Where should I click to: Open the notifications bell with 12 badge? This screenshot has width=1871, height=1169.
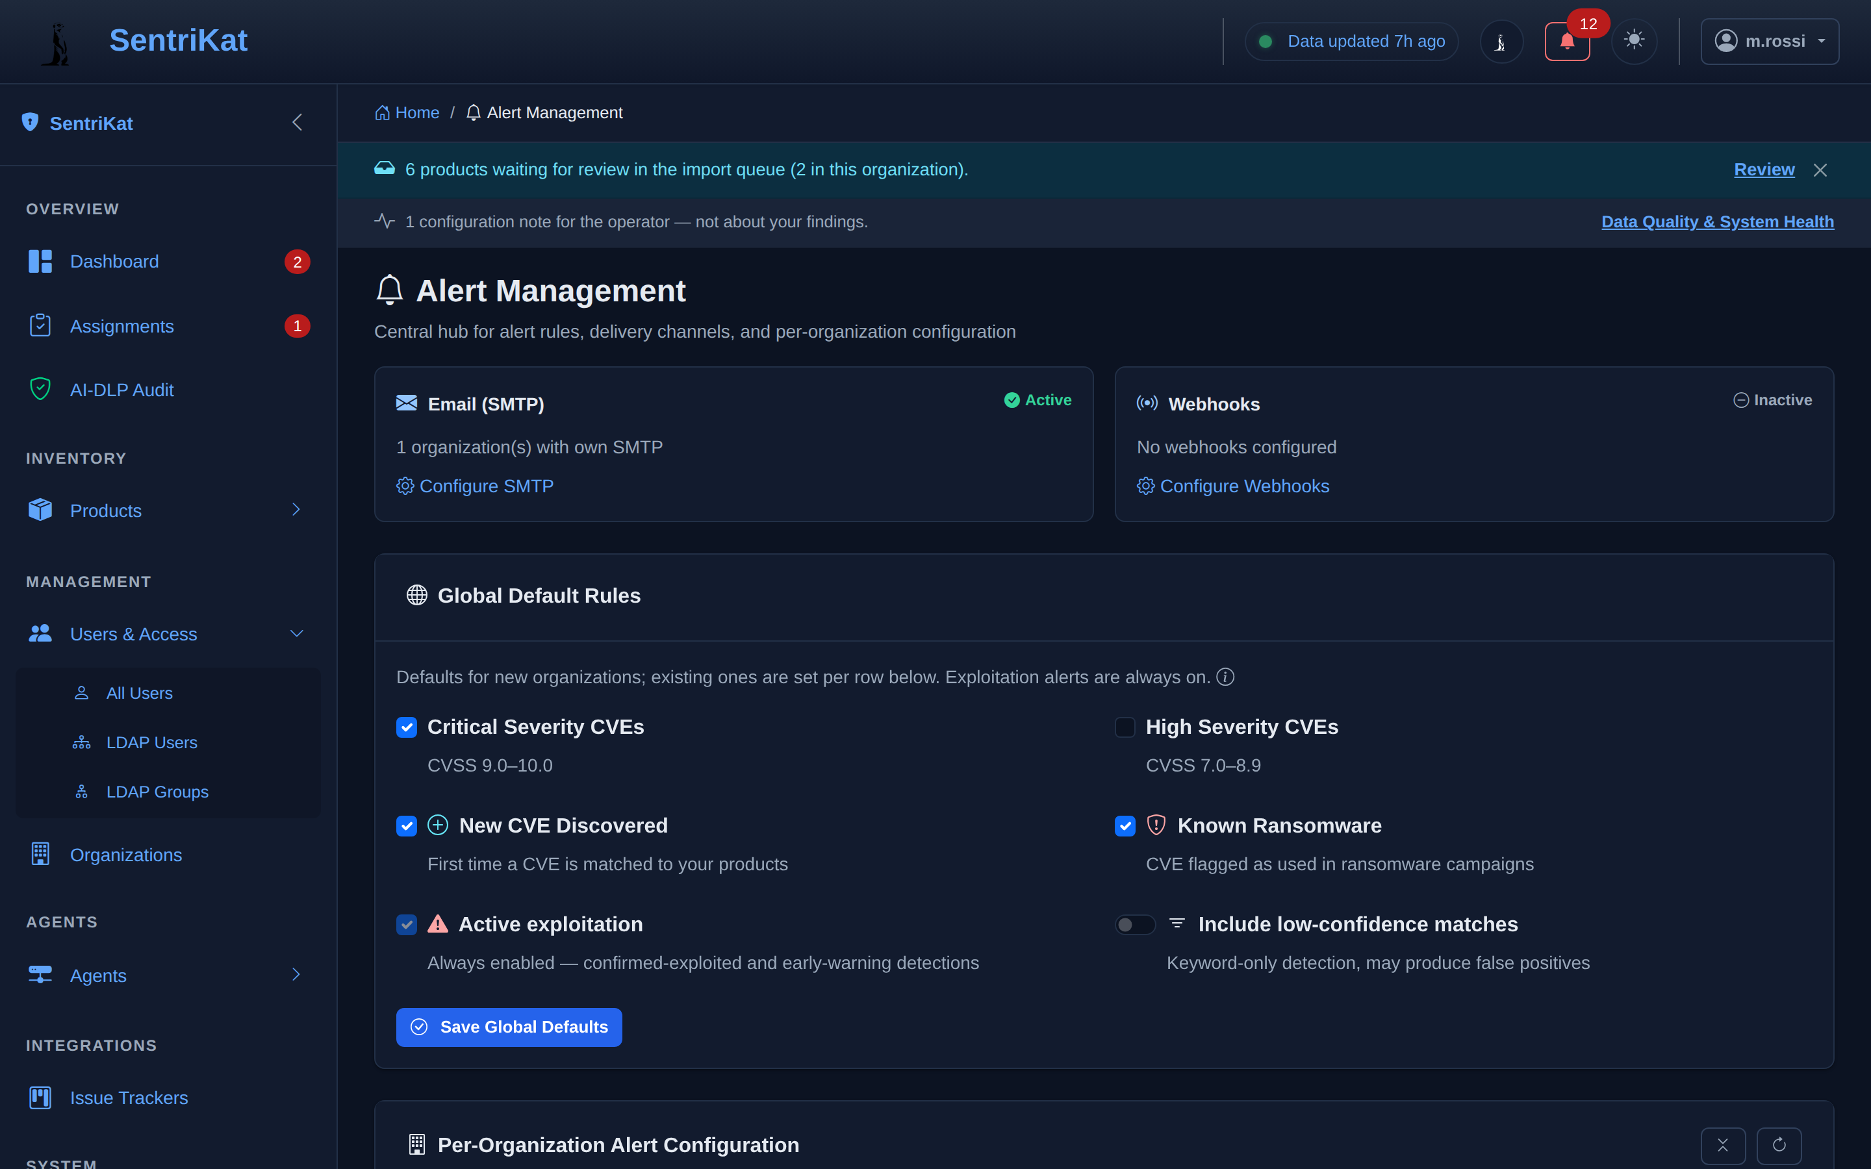tap(1567, 41)
